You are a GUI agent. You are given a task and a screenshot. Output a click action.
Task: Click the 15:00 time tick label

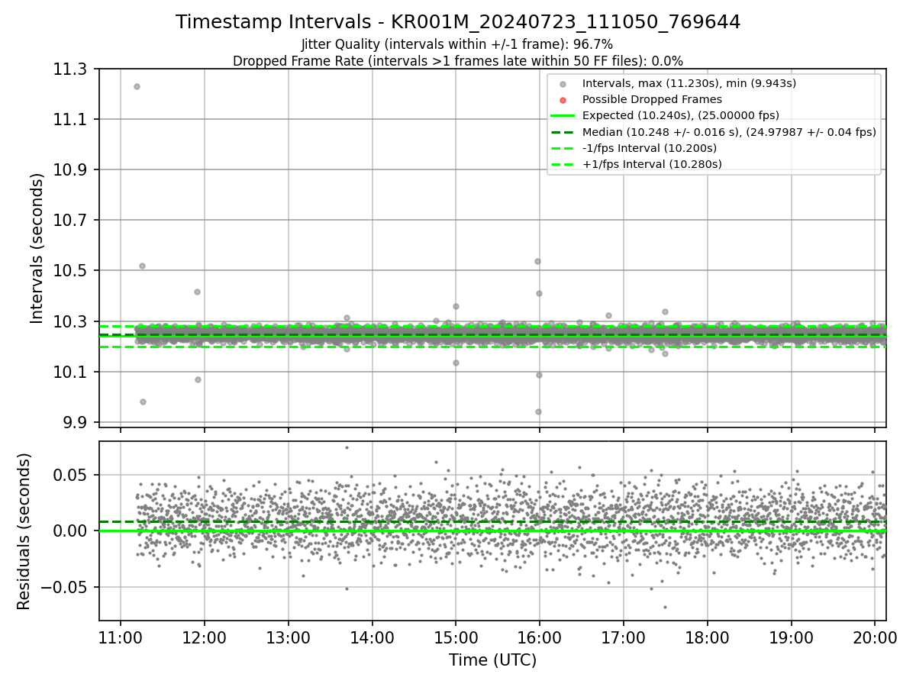click(x=456, y=637)
